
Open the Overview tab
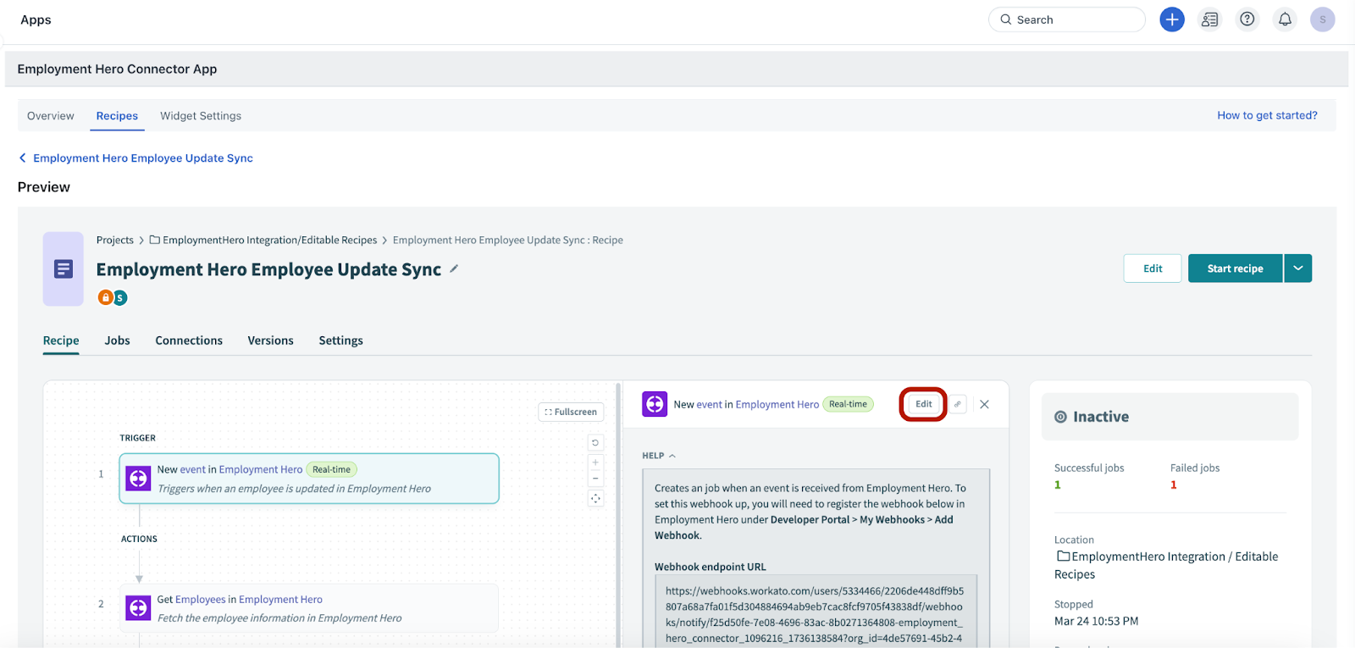point(51,116)
